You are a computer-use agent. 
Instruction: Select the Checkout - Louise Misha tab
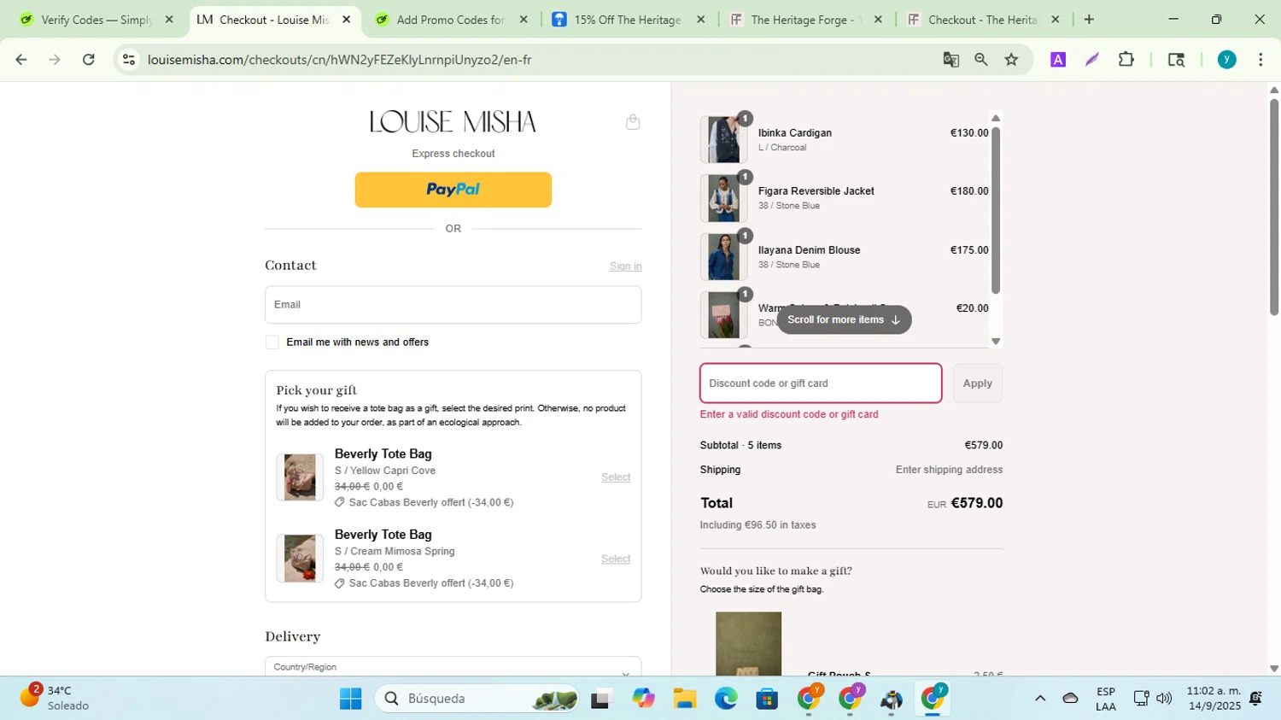click(x=273, y=20)
